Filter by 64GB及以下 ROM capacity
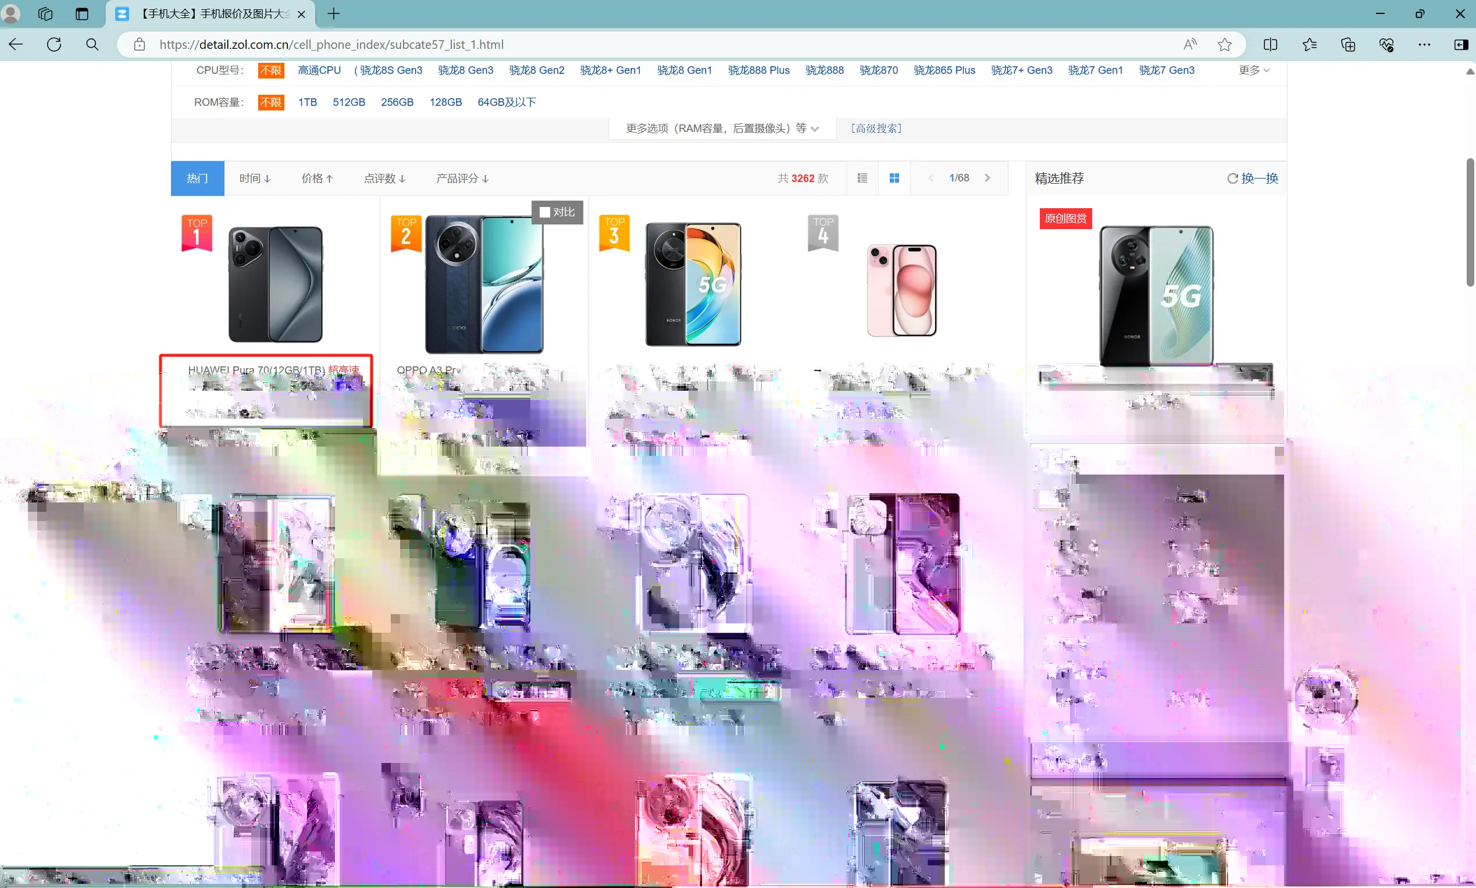Viewport: 1476px width, 888px height. pos(507,102)
